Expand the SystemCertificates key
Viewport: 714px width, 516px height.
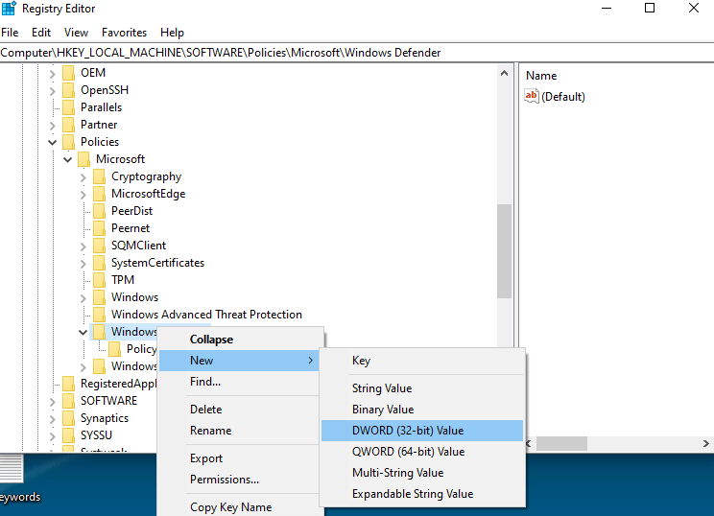(x=83, y=264)
